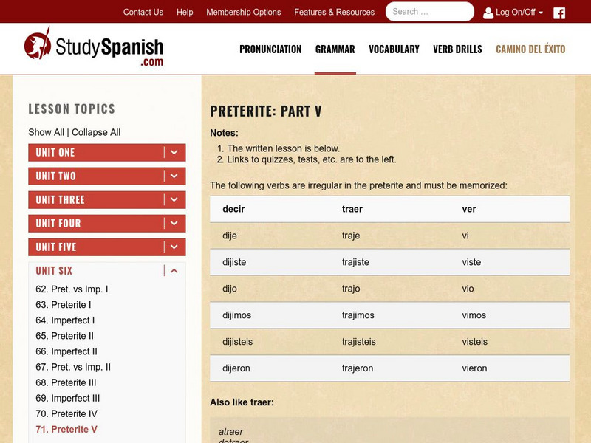This screenshot has height=443, width=591.
Task: Click the user account icon
Action: point(488,13)
